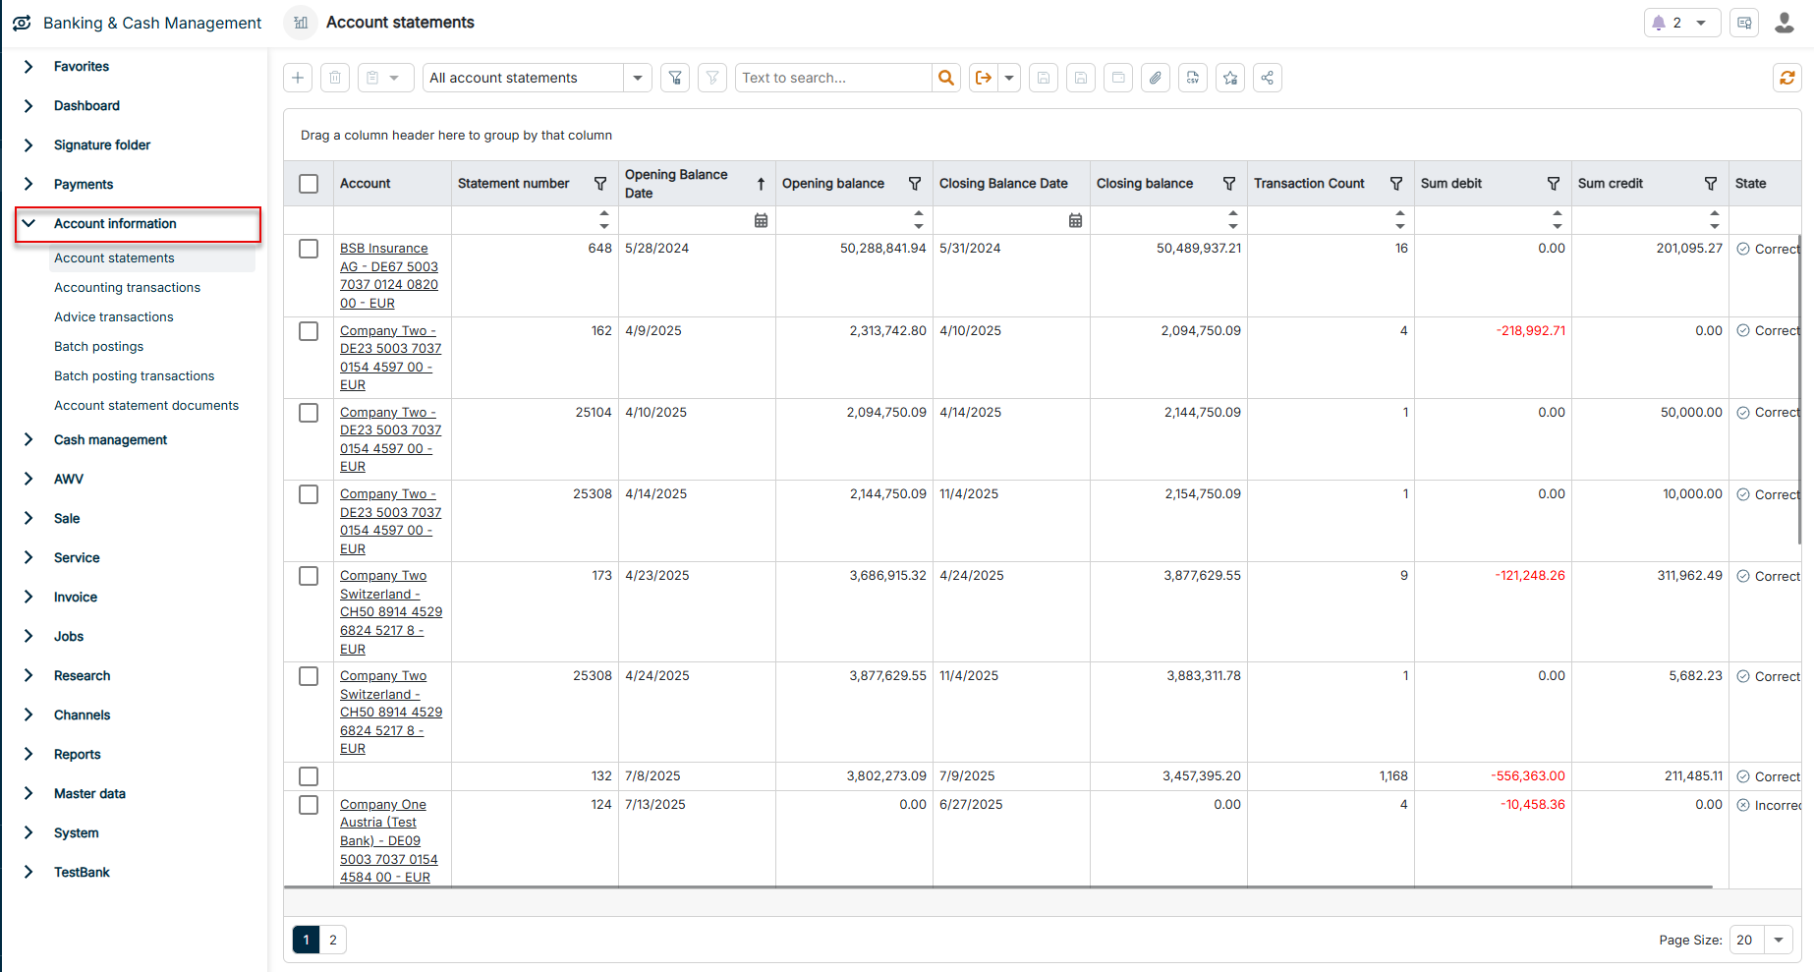Open the Sum debit column filter icon
This screenshot has height=972, width=1814.
pos(1554,184)
